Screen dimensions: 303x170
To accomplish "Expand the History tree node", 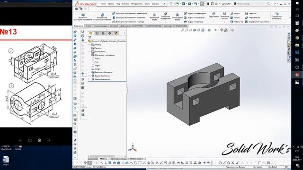I will point(89,44).
